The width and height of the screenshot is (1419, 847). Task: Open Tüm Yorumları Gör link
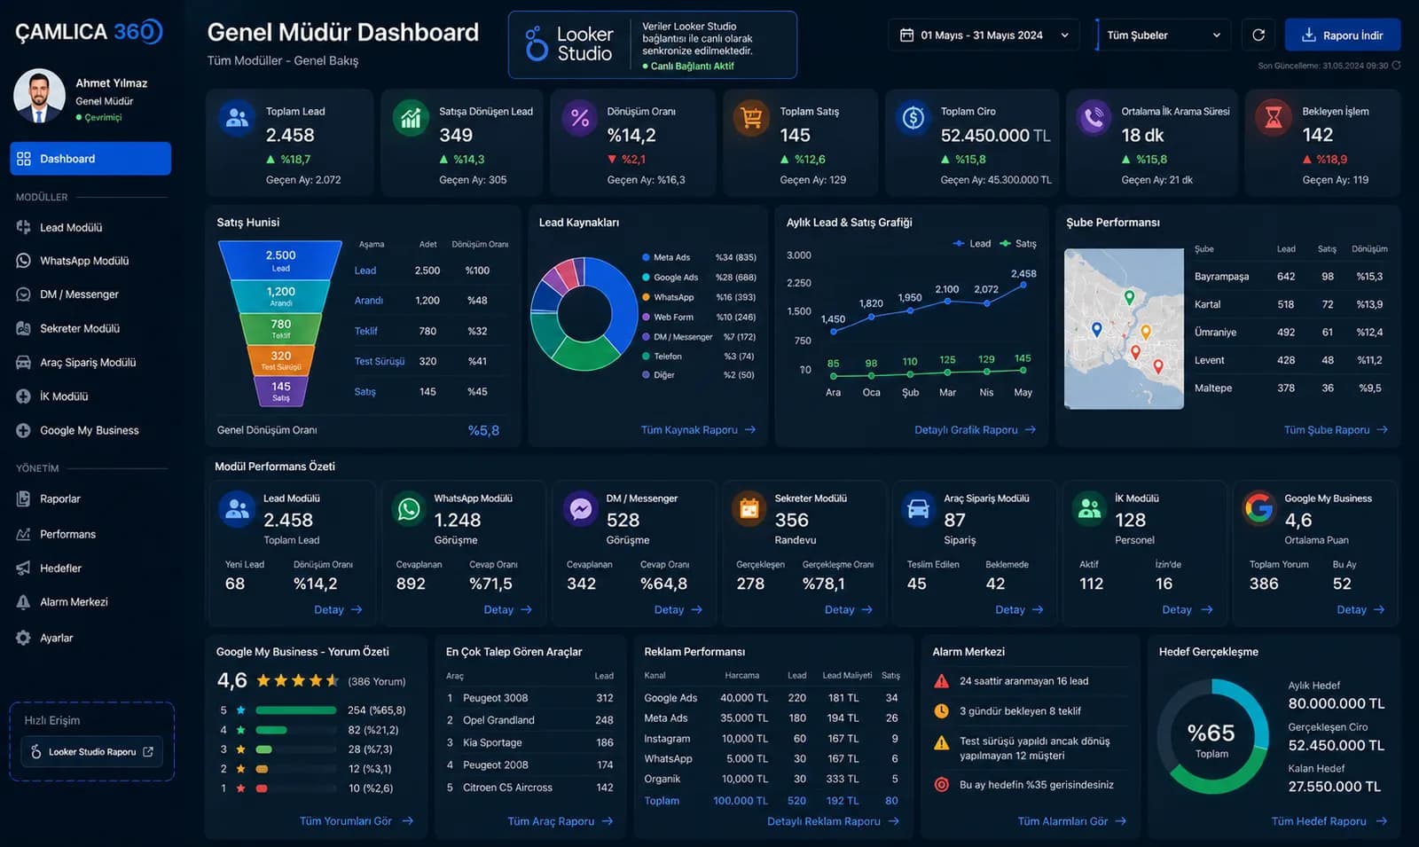(357, 821)
